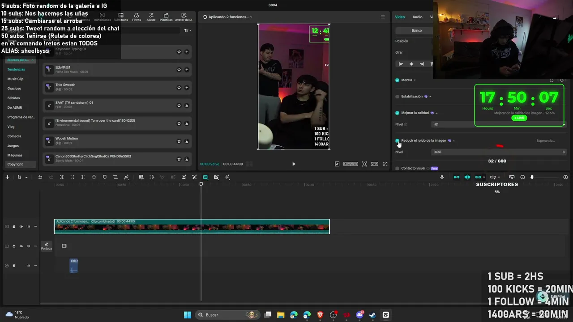Enable the Contacto visual checkbox

tap(397, 168)
